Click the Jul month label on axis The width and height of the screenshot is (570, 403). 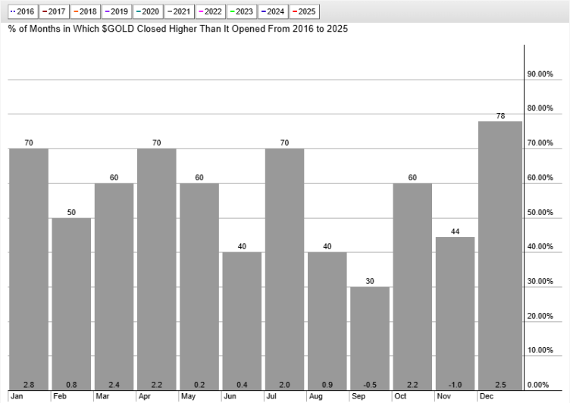tap(271, 396)
